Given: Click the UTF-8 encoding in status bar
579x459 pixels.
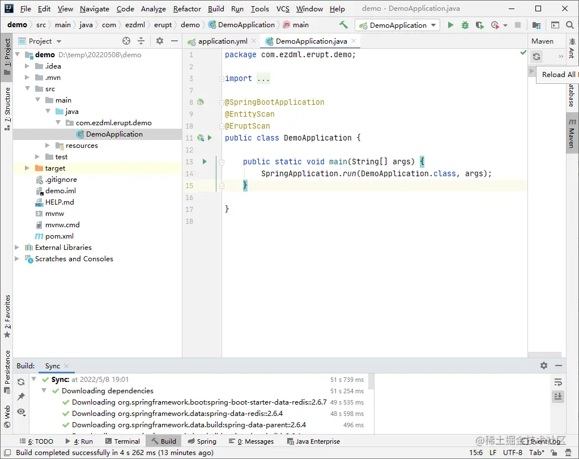Looking at the screenshot, I should point(513,452).
